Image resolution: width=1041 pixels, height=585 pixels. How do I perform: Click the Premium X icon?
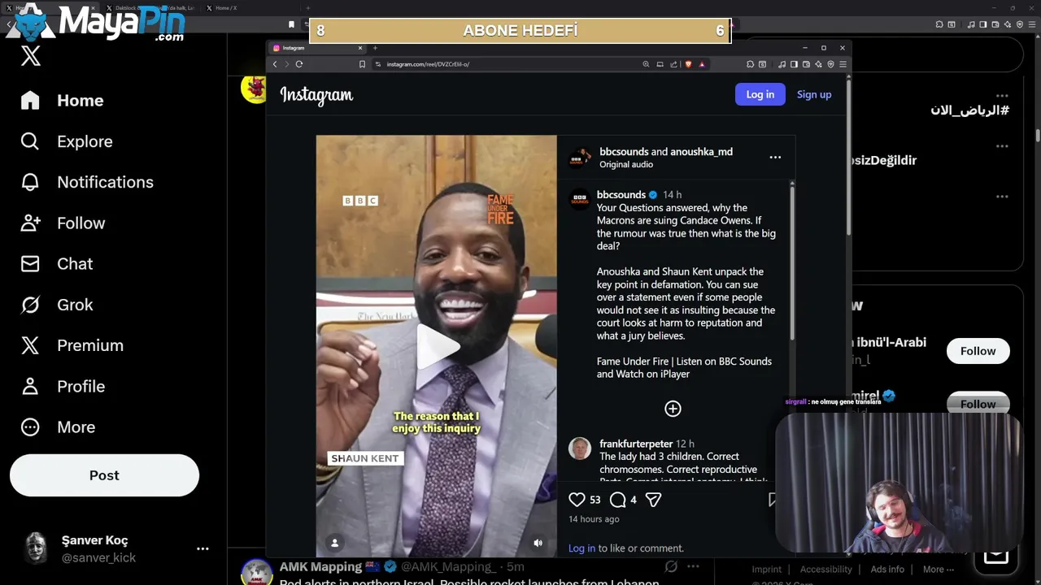point(30,345)
